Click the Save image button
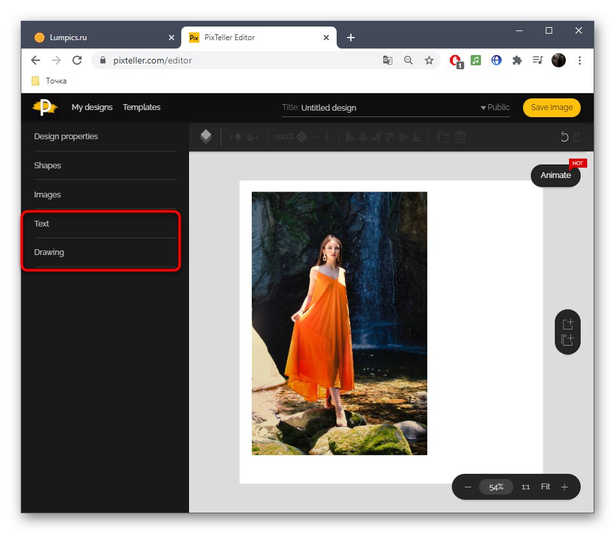The image size is (615, 534). [552, 107]
